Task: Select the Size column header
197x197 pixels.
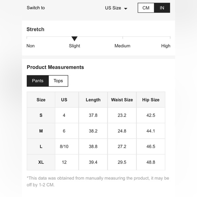Action: coord(41,100)
